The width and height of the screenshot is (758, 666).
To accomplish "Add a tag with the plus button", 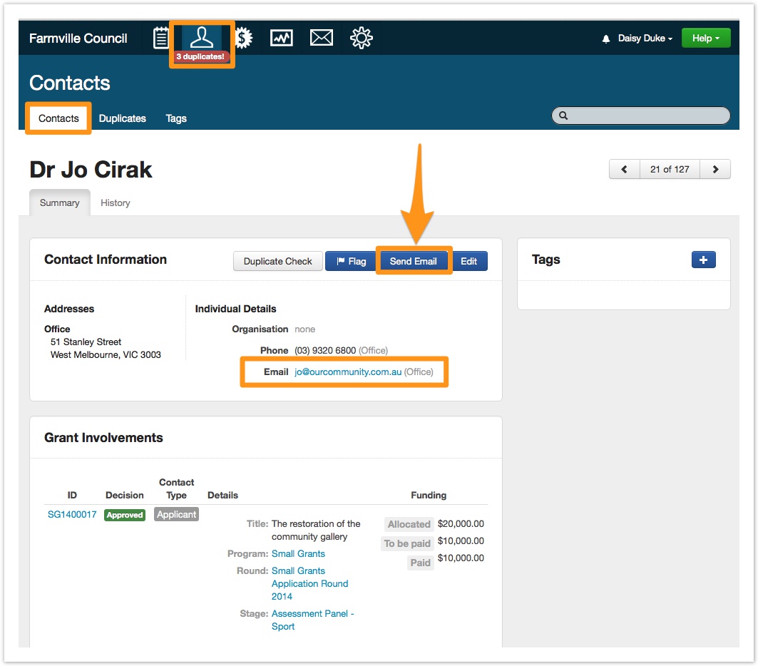I will [703, 260].
